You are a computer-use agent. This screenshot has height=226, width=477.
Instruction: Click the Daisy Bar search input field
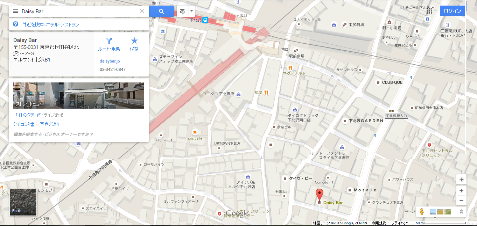click(x=79, y=11)
